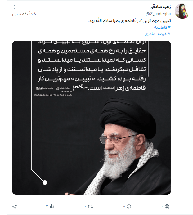
Task: Click the repost arrows icon
Action: click(90, 207)
